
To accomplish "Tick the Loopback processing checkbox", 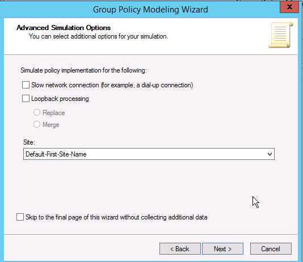I will 26,99.
